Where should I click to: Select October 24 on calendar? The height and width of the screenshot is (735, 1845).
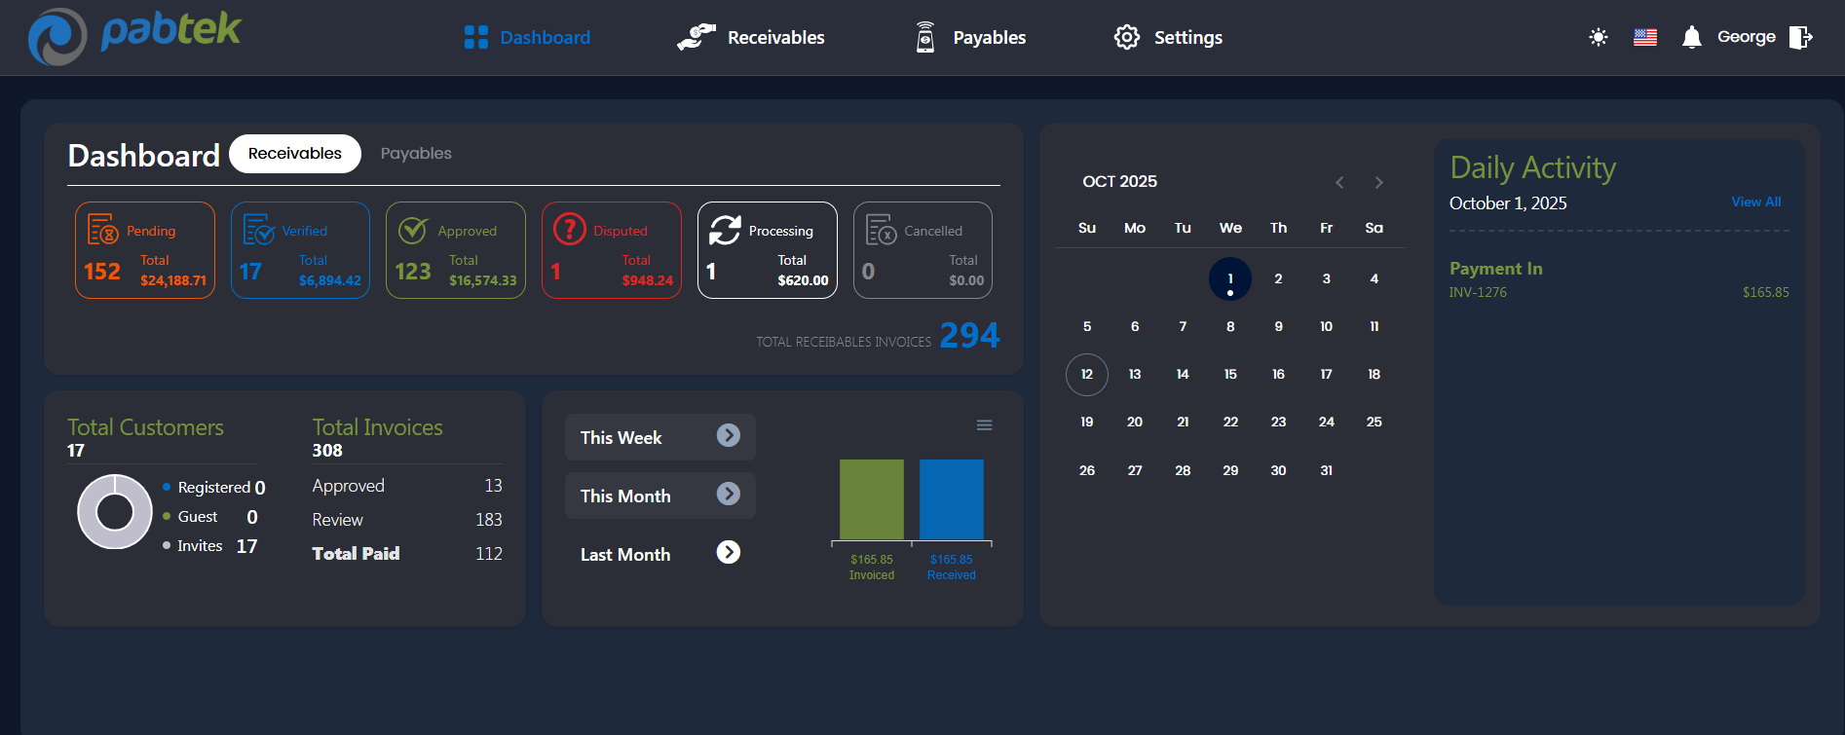tap(1327, 423)
